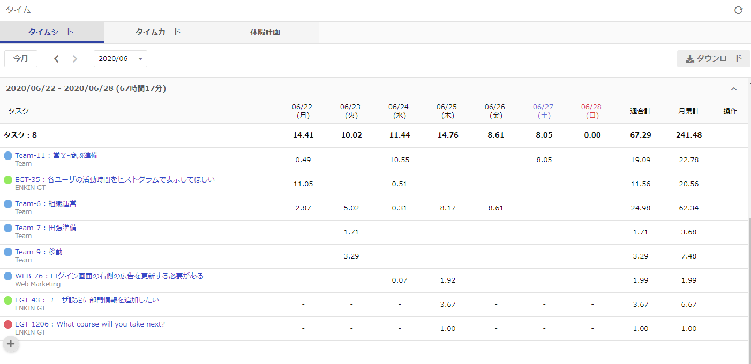Viewport: 751px width, 364px height.
Task: Open the 2020/06 month dropdown
Action: tap(121, 59)
